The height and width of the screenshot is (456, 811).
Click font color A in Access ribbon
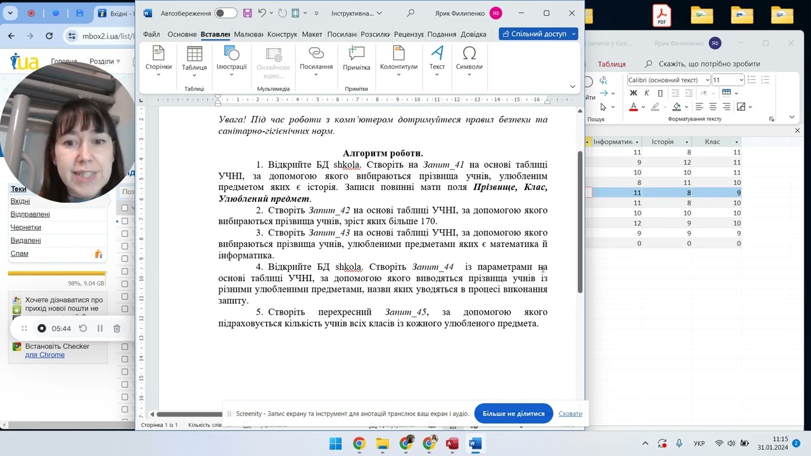(633, 107)
